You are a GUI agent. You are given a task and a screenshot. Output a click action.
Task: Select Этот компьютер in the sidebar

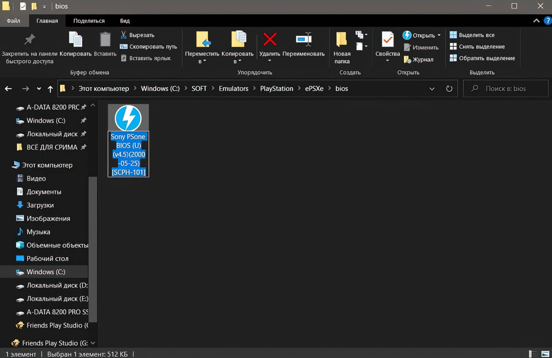pos(42,165)
